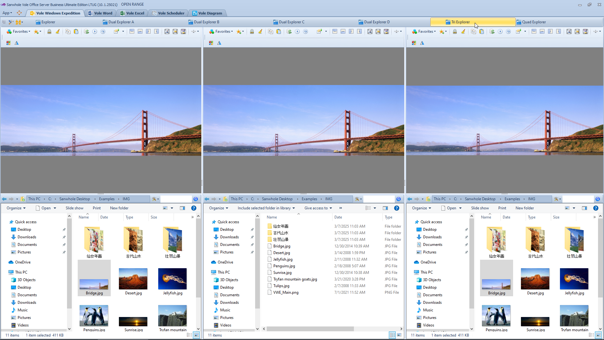This screenshot has width=604, height=340.
Task: Click refresh icon in left pane toolbar
Action: [x=87, y=31]
